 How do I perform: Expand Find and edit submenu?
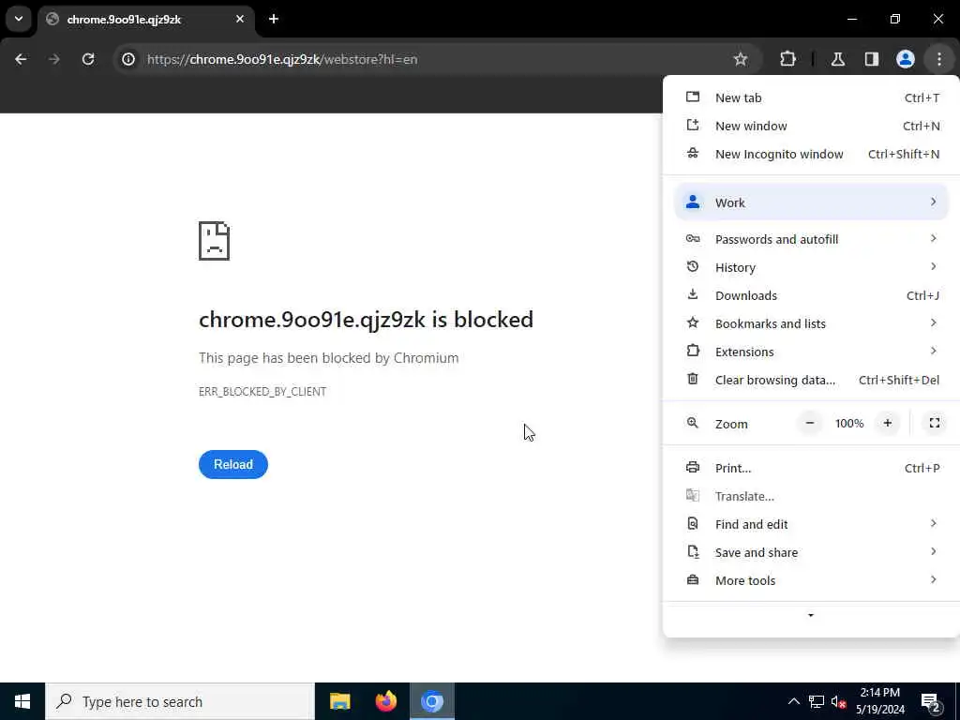click(x=811, y=525)
